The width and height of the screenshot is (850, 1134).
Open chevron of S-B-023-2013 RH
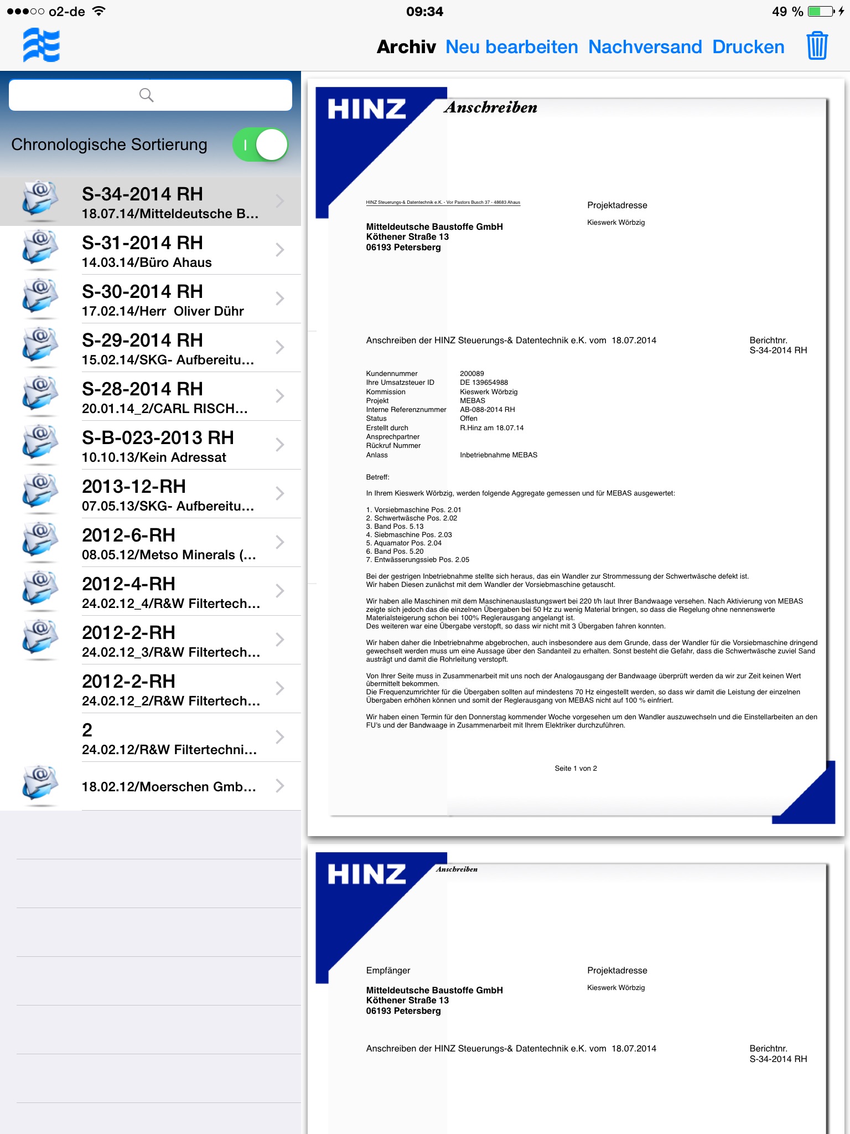(x=280, y=445)
